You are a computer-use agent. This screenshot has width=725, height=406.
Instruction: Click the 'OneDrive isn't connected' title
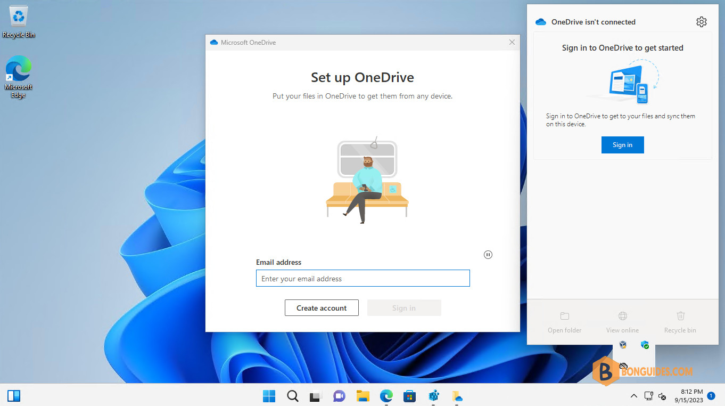(594, 22)
